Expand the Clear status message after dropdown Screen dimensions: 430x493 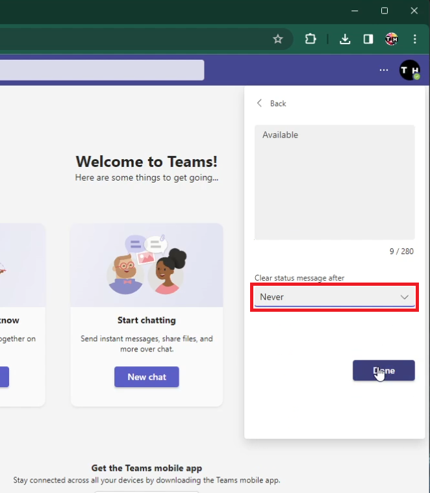(335, 297)
